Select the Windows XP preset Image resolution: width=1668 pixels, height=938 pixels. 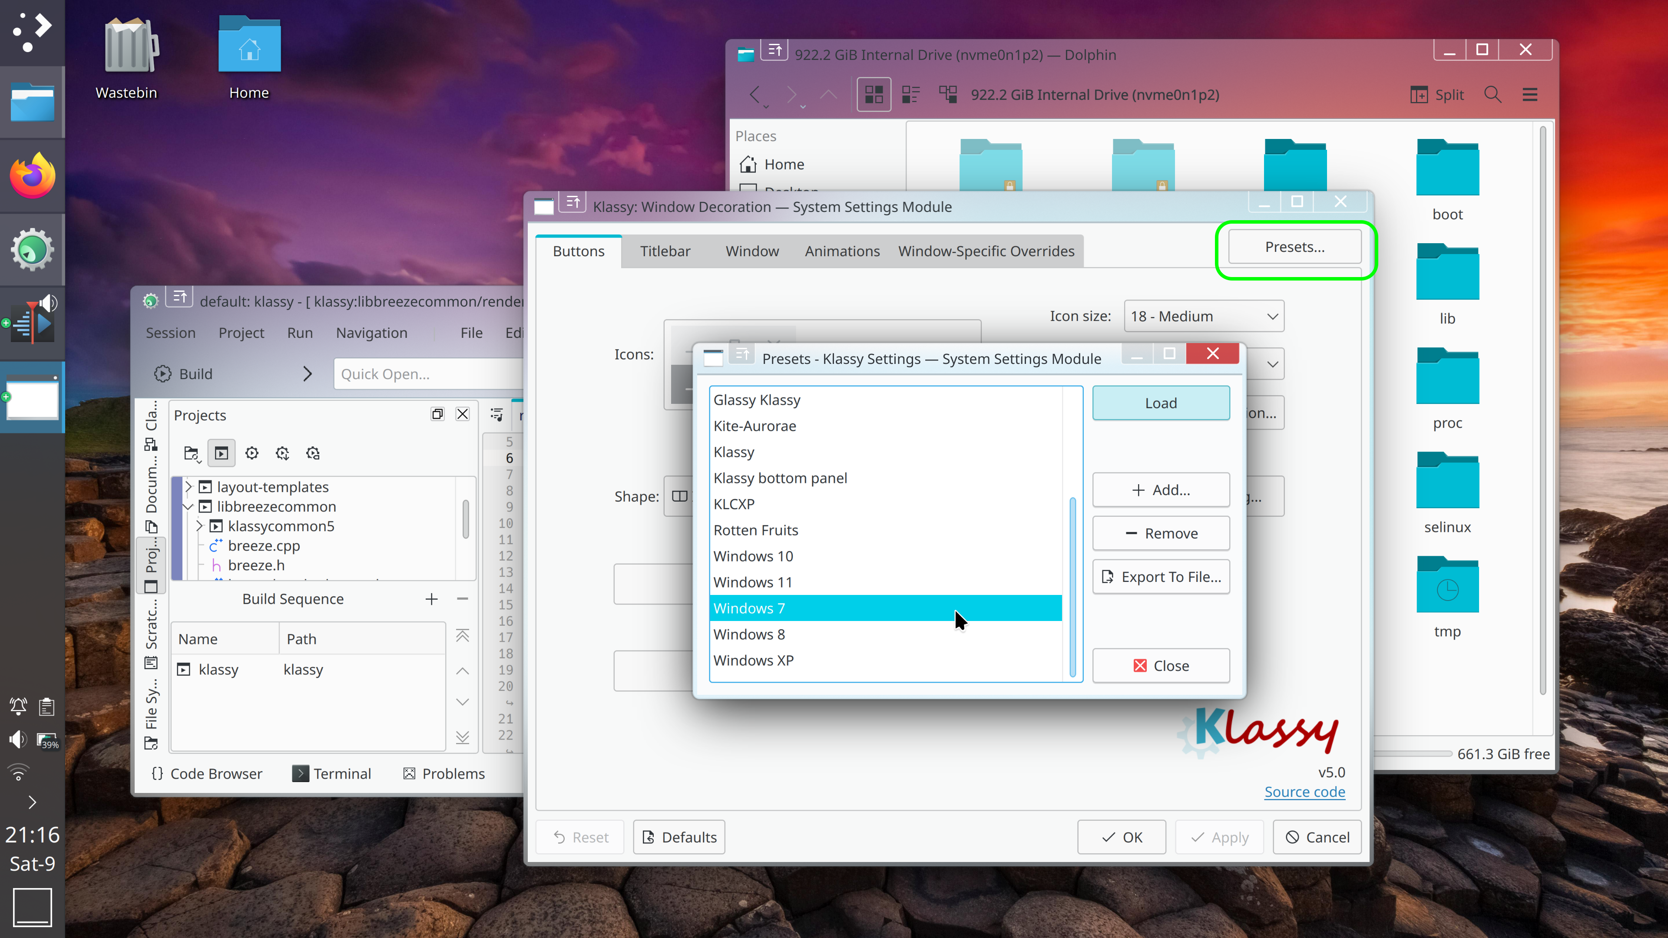click(886, 660)
